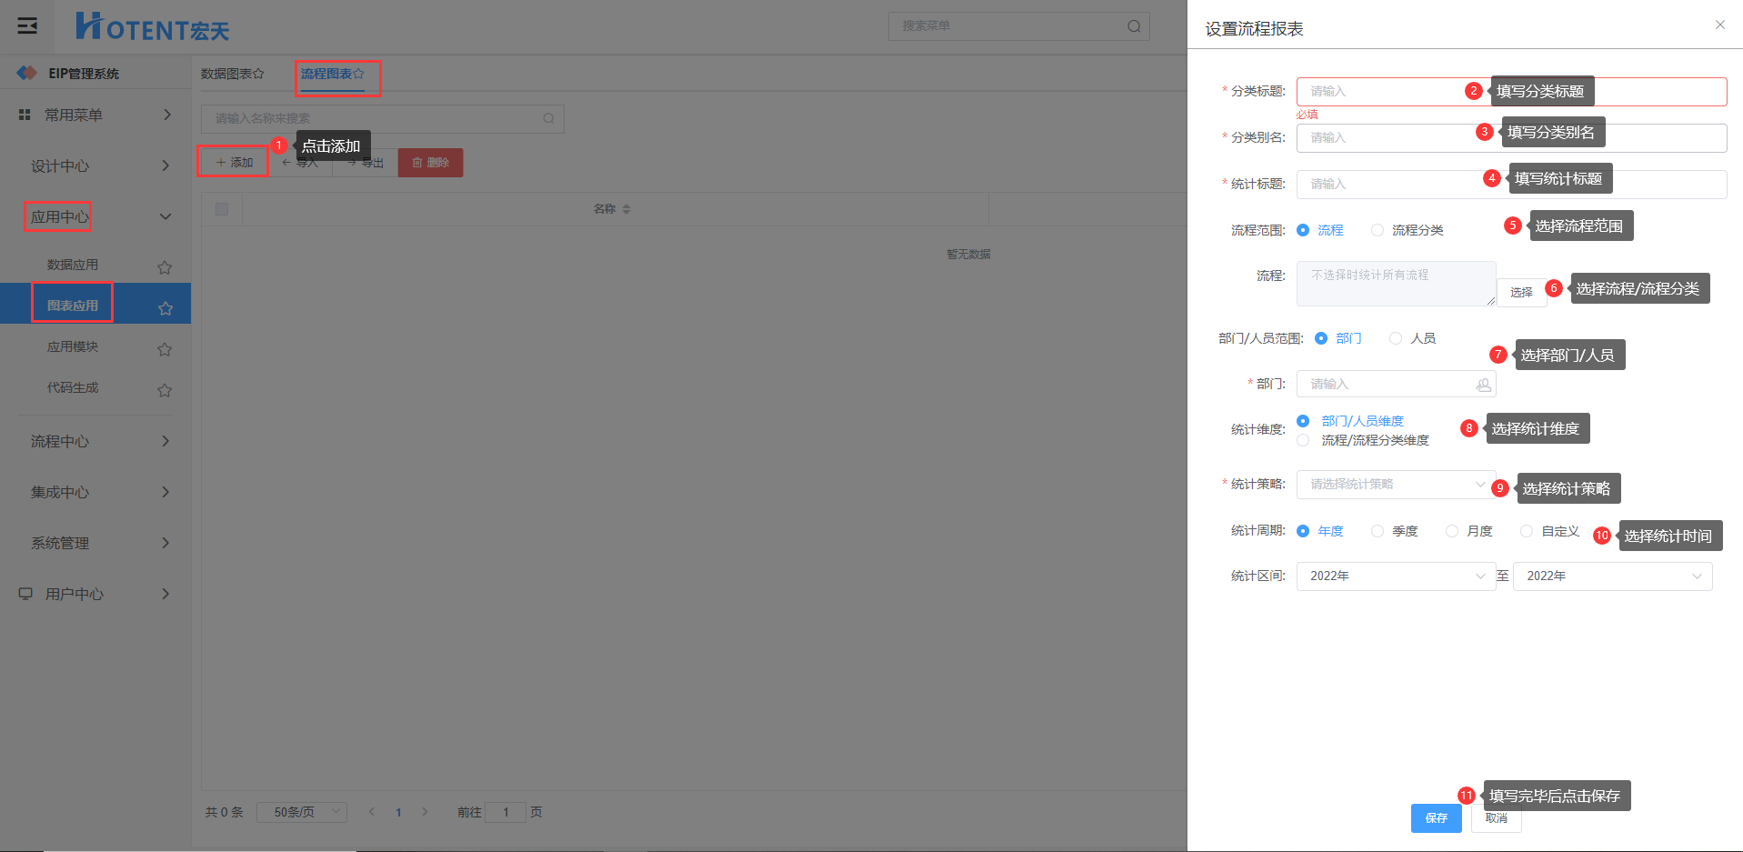Tick the select-all checkbox in table header
1743x852 pixels.
222,209
